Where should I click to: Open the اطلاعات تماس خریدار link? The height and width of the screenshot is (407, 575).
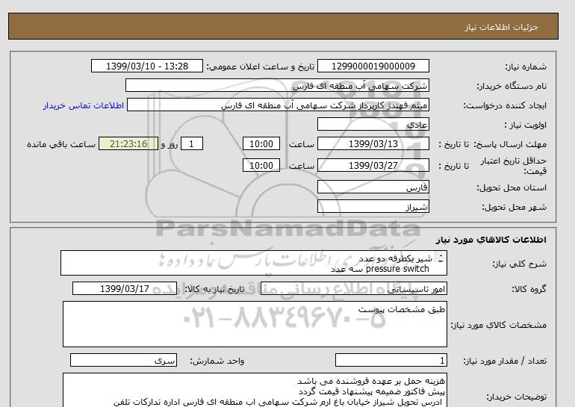pyautogui.click(x=83, y=105)
